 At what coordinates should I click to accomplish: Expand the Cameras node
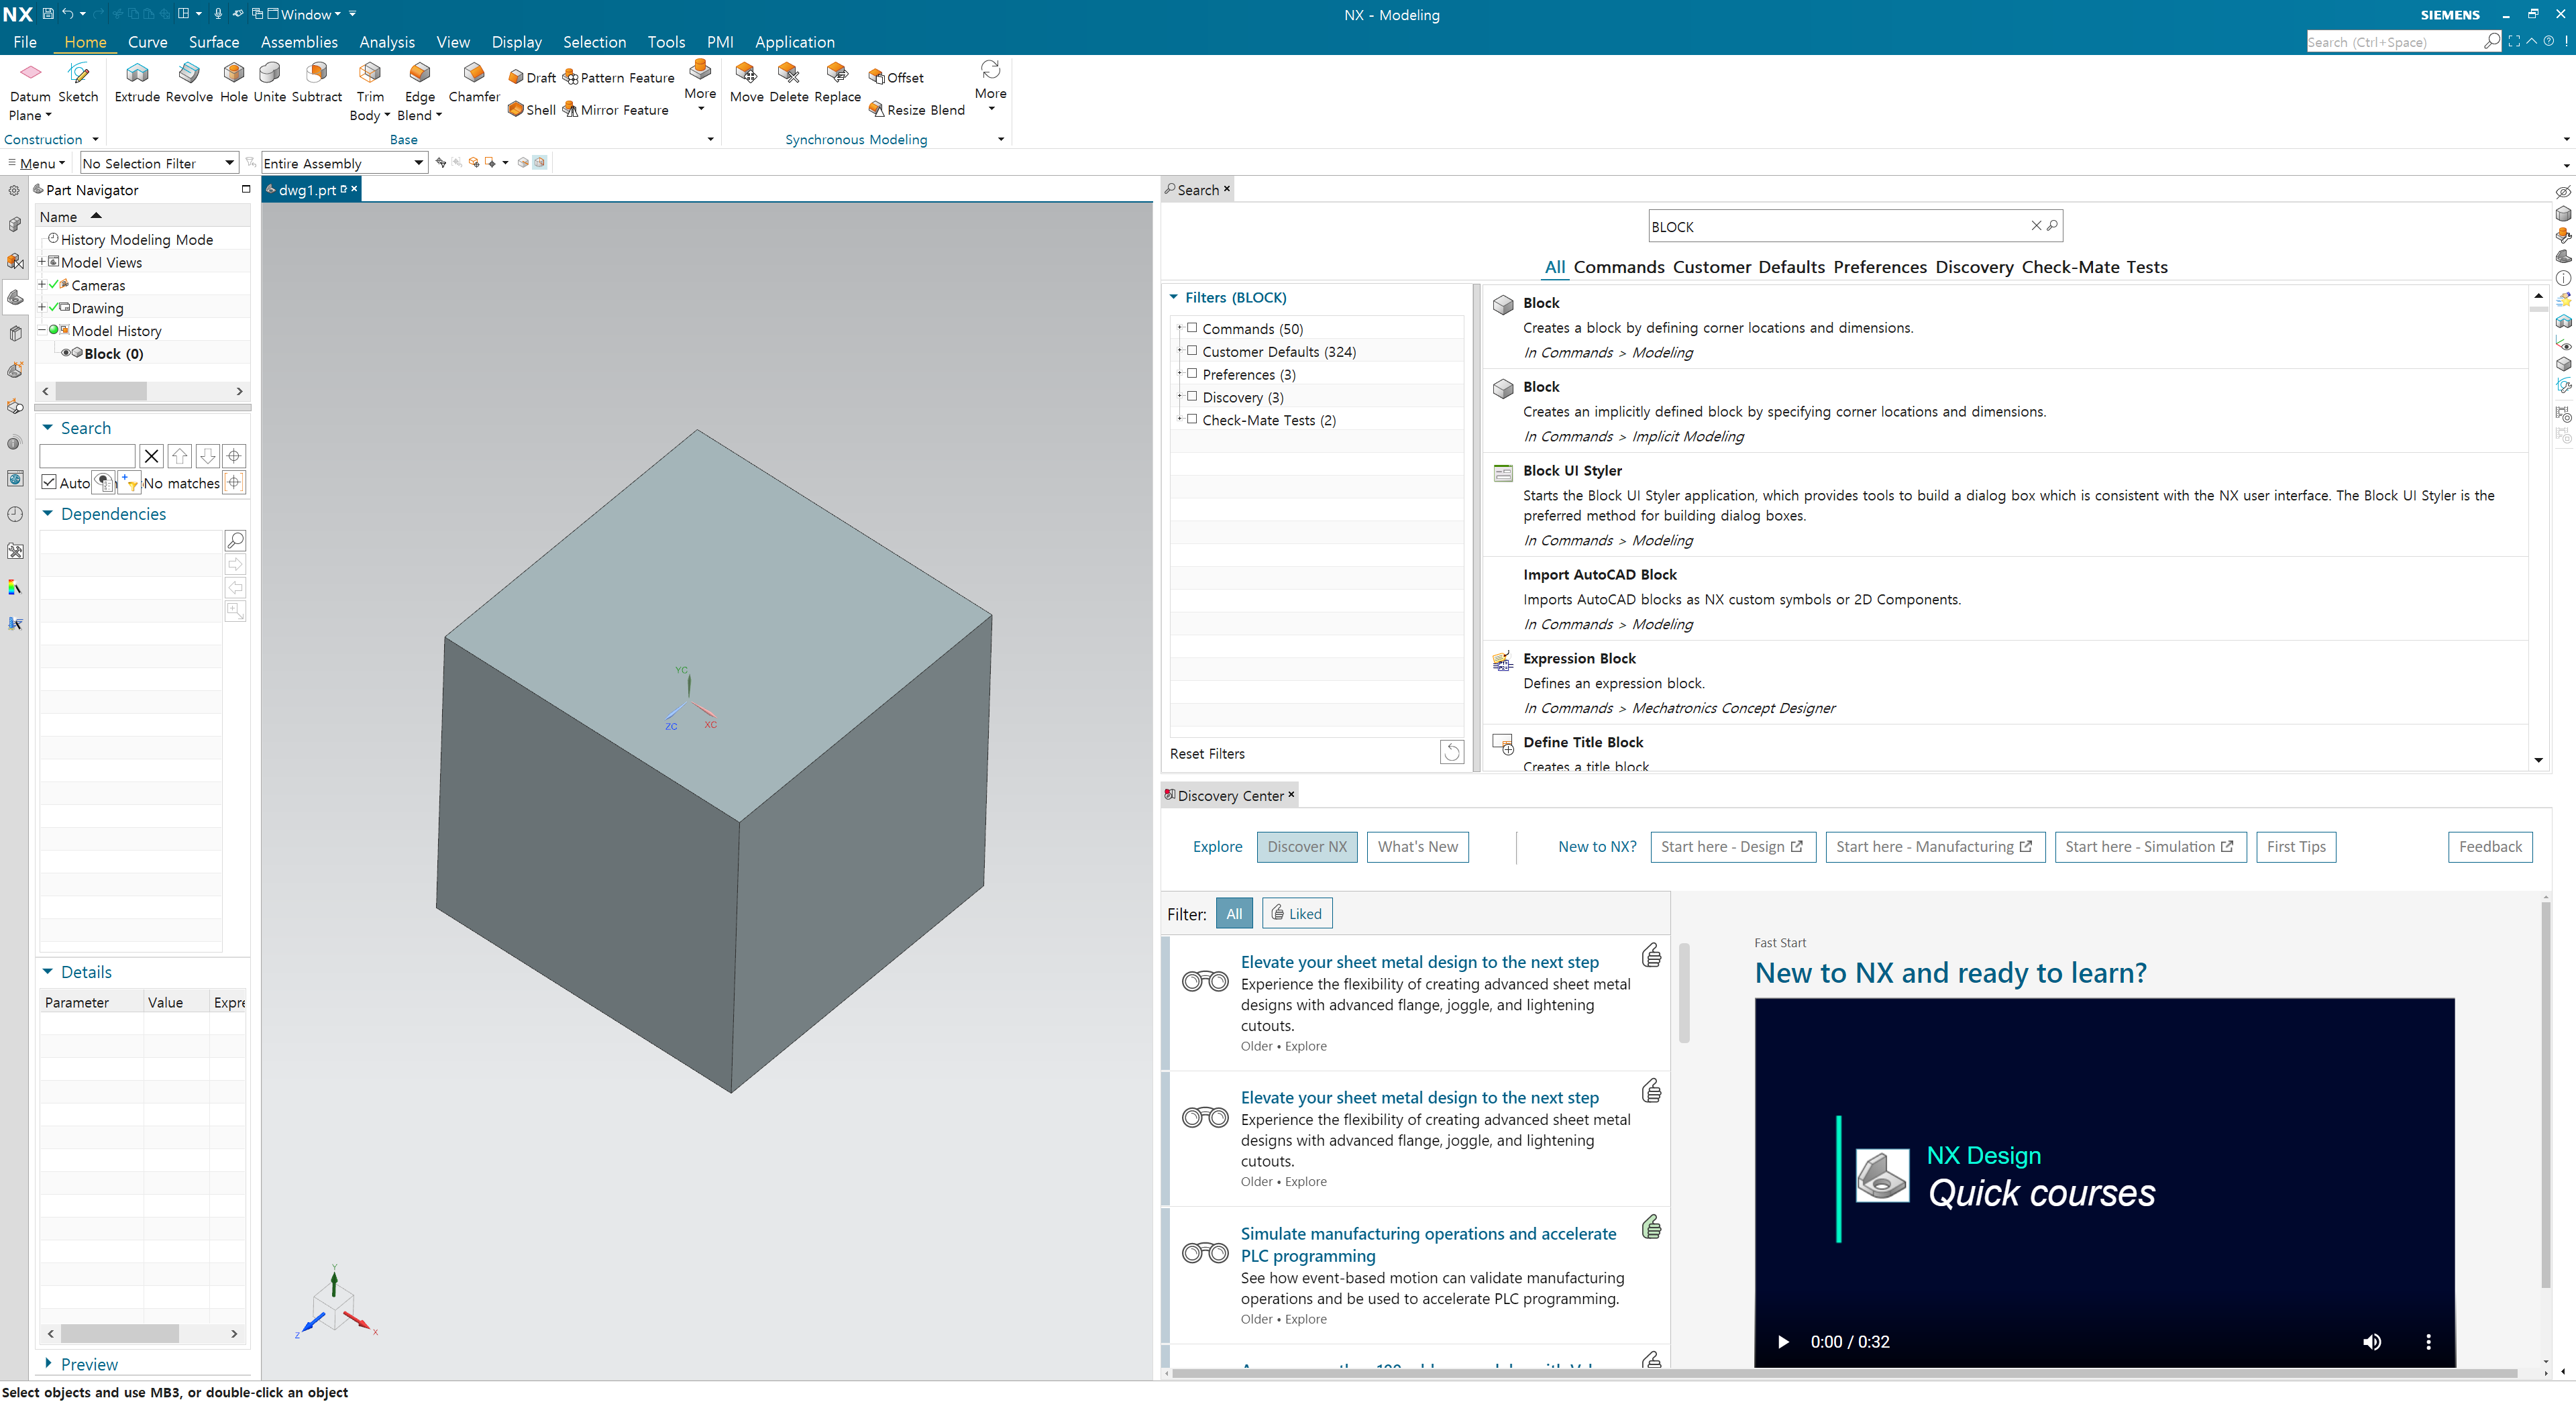pyautogui.click(x=42, y=285)
